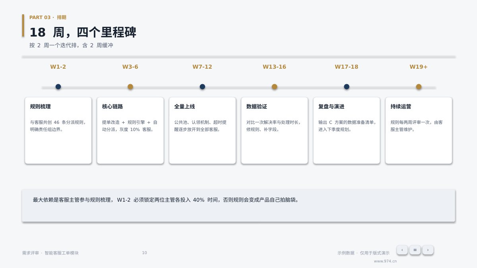Open the 复盘与演进 milestone card

(x=347, y=130)
